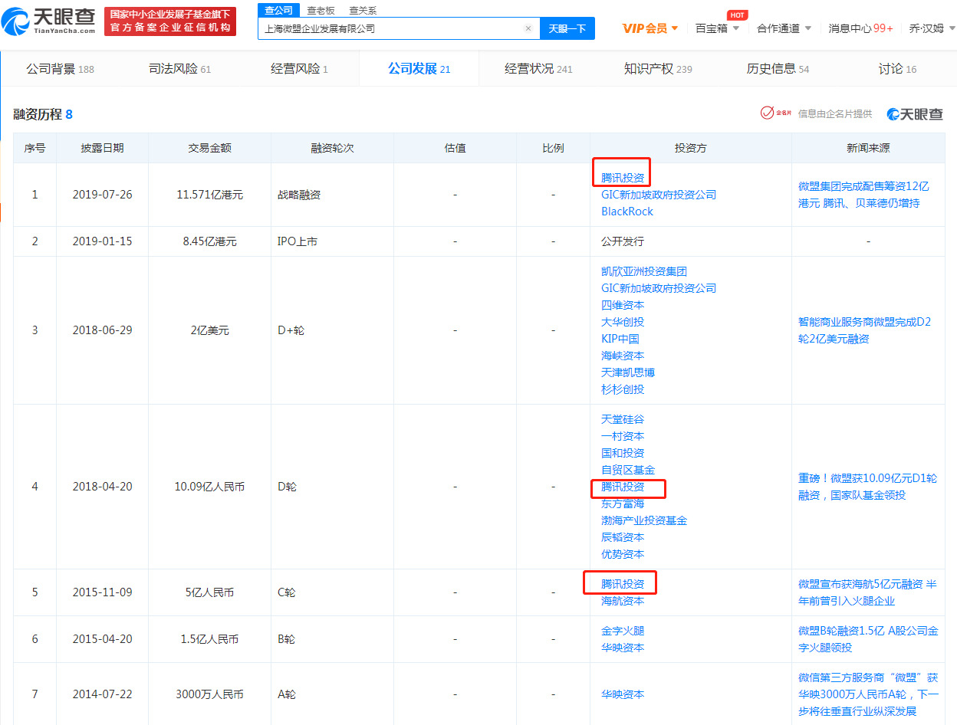Open news link 微盟宣布获海航5亿元融资
This screenshot has height=725, width=957.
coord(867,592)
